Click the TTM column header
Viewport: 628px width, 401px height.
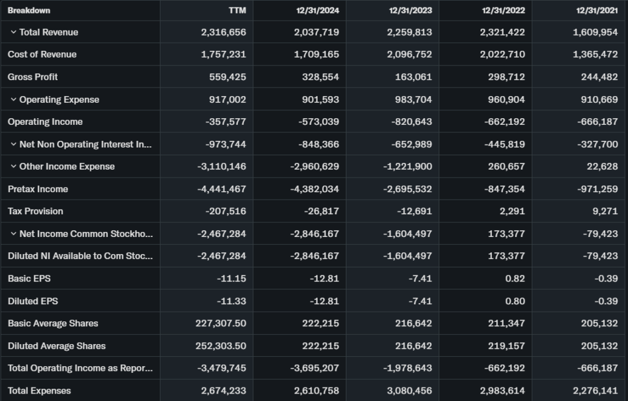click(x=237, y=10)
